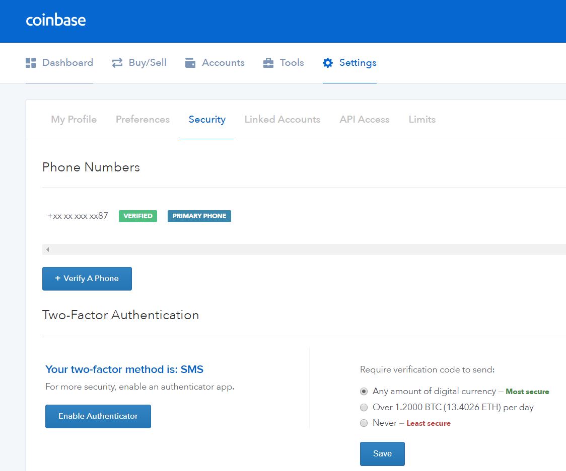
Task: Switch to the Preferences tab
Action: click(x=143, y=119)
